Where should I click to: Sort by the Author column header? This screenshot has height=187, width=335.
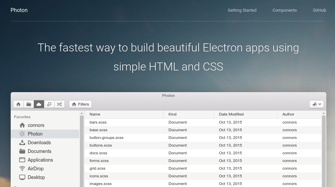[300, 115]
